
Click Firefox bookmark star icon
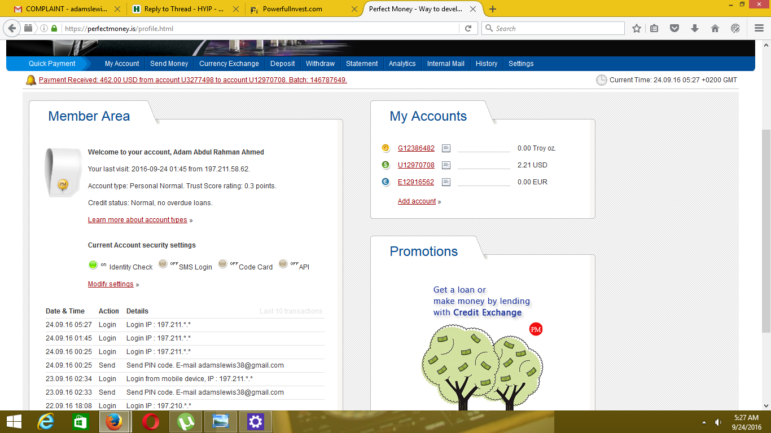tap(637, 28)
